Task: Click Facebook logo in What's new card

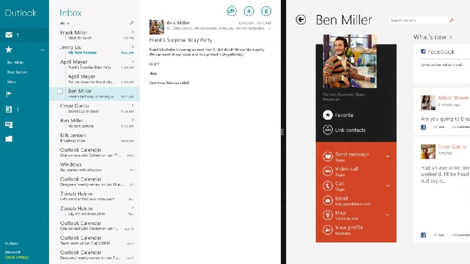Action: pos(423,51)
